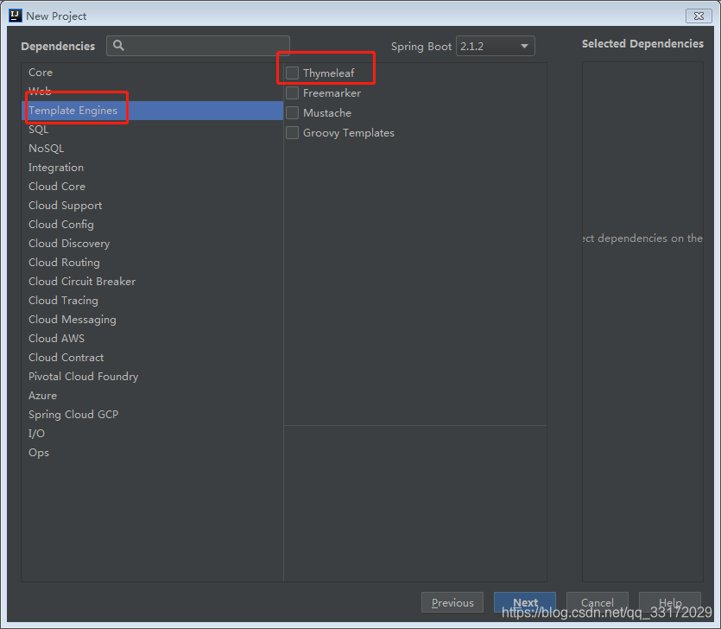Choose the SQL category

(152, 130)
